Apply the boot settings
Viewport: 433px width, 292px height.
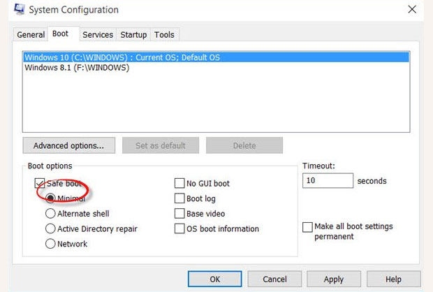tap(334, 279)
